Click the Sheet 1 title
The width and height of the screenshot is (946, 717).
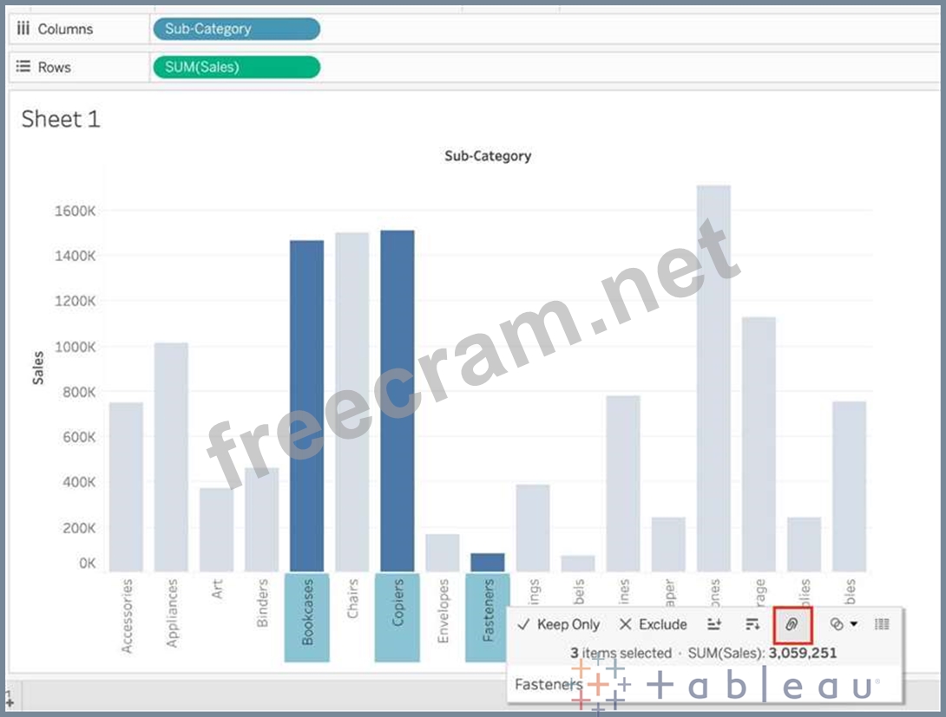[x=61, y=119]
